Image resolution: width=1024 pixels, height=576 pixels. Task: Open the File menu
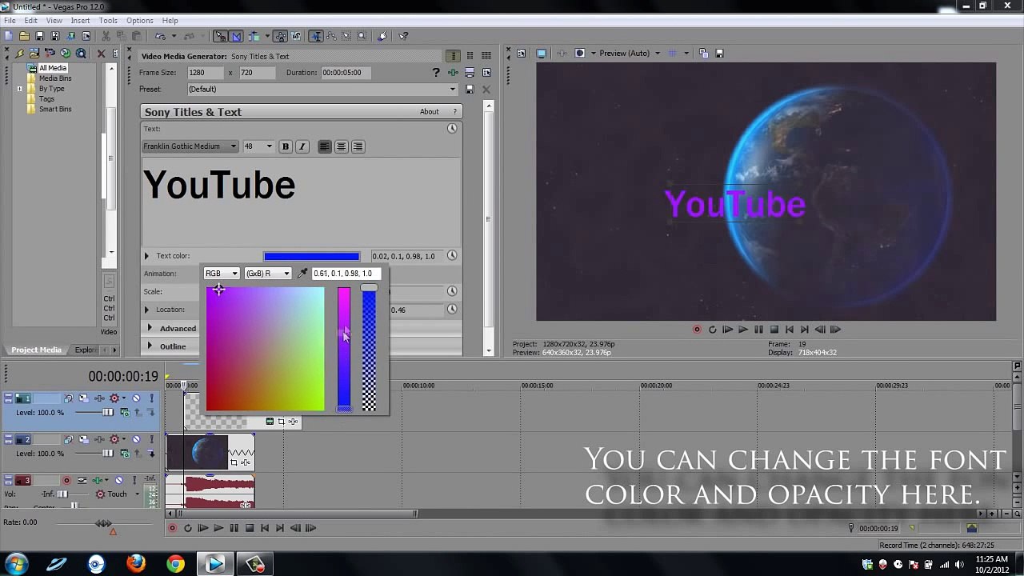tap(10, 21)
